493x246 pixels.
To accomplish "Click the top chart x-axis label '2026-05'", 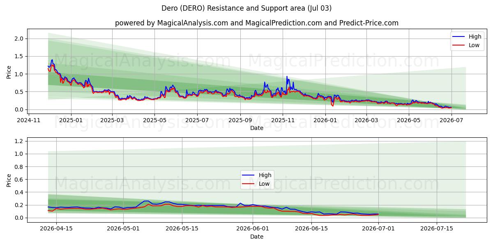I will (x=409, y=121).
